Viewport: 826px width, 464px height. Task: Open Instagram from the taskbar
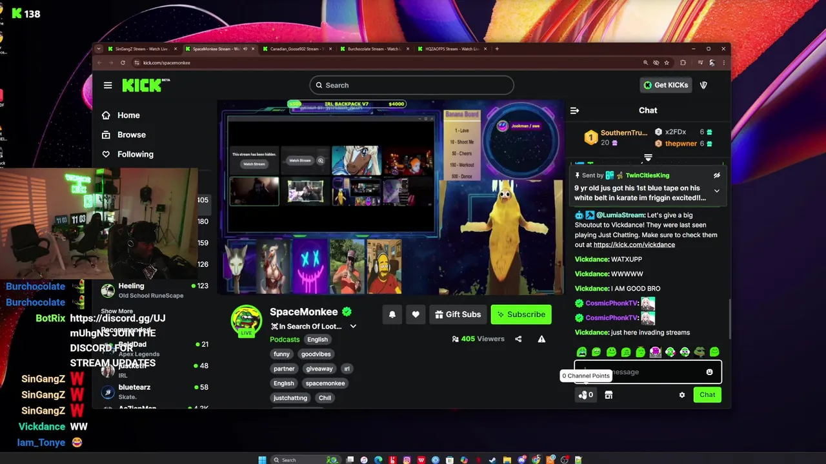407,459
